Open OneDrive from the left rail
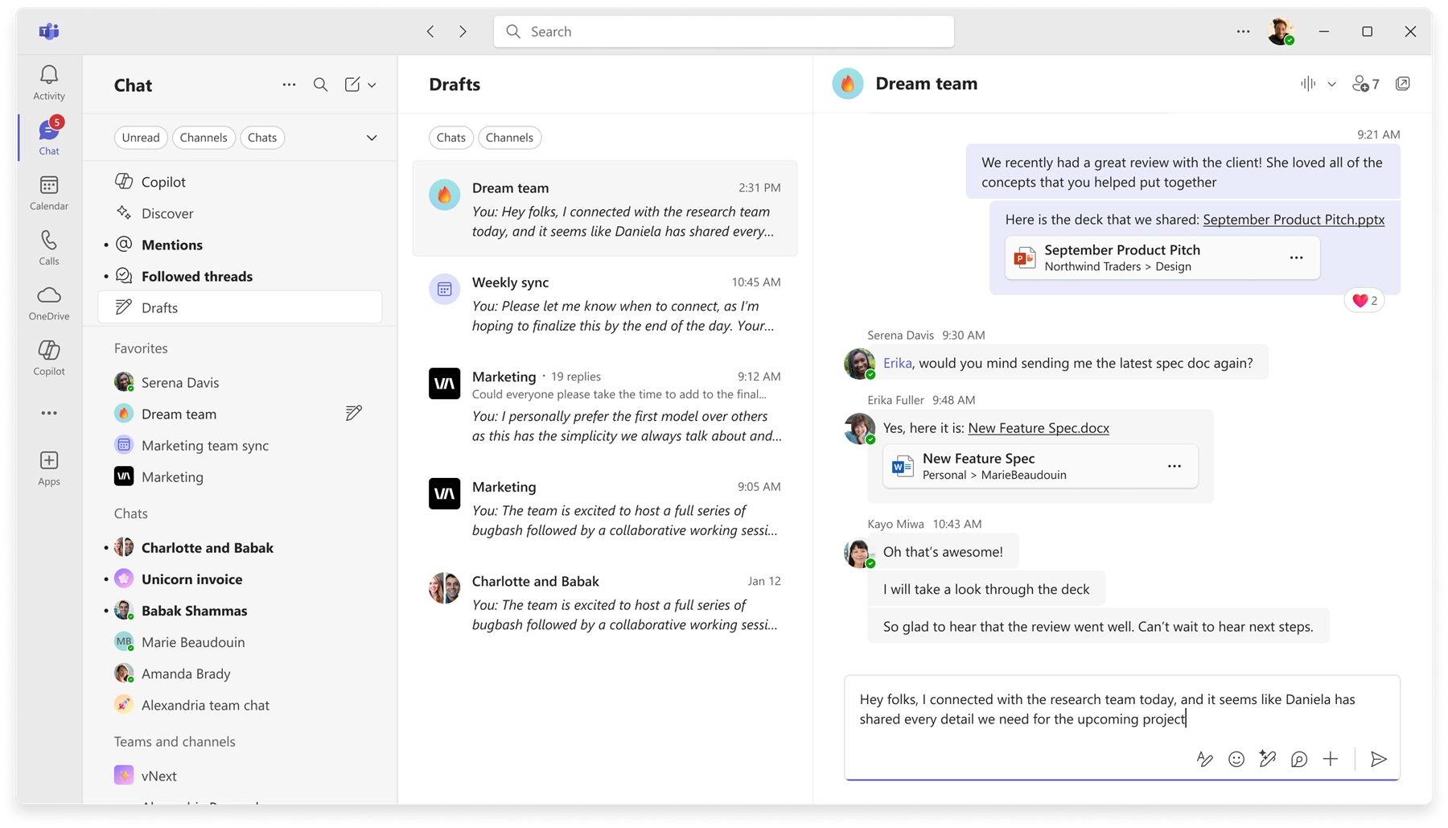 (49, 302)
